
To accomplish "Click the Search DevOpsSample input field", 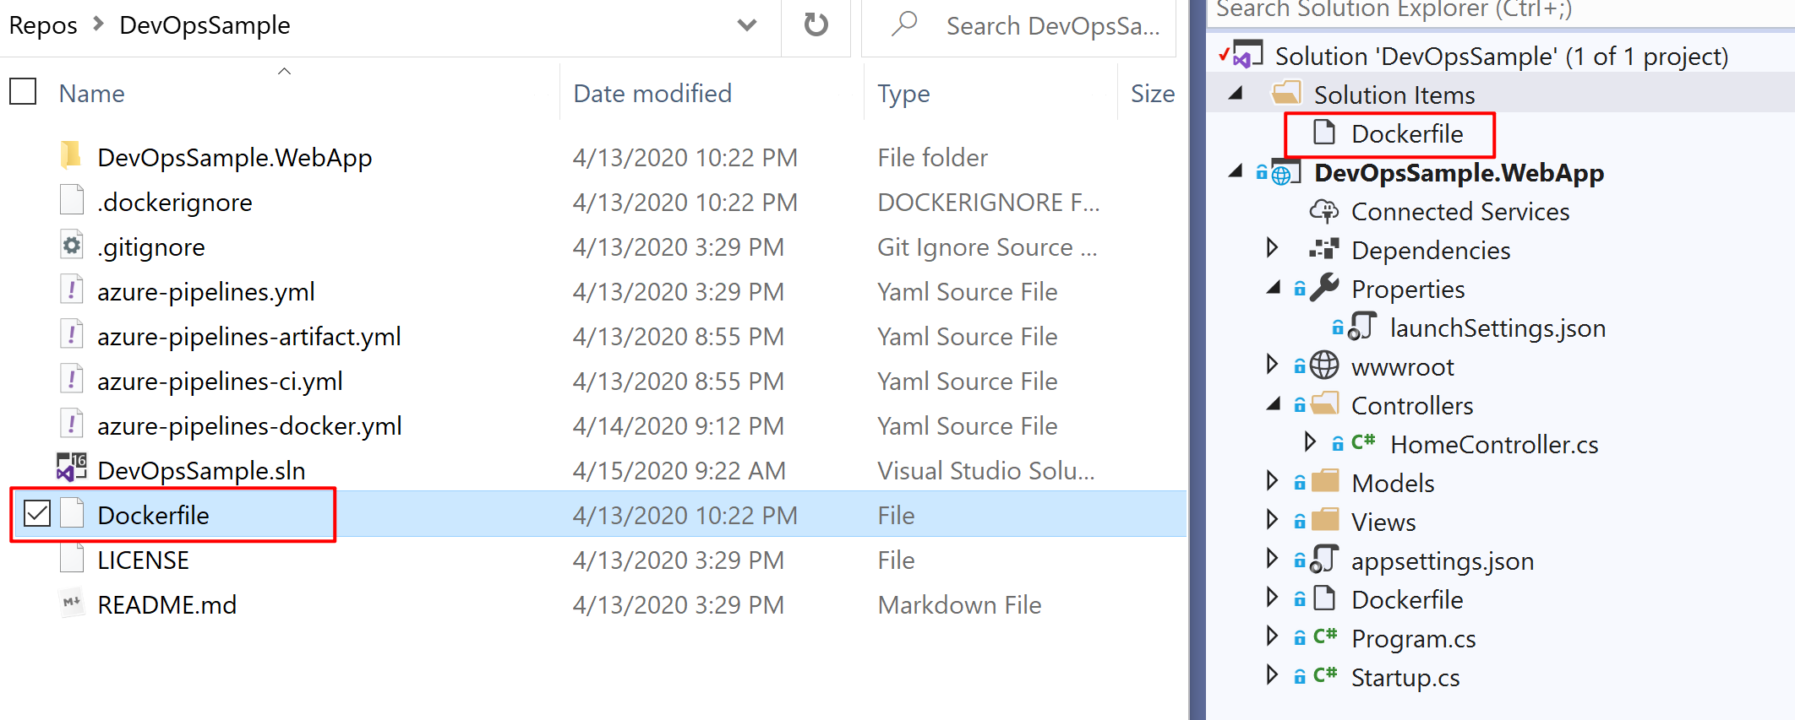I will pos(1018,26).
